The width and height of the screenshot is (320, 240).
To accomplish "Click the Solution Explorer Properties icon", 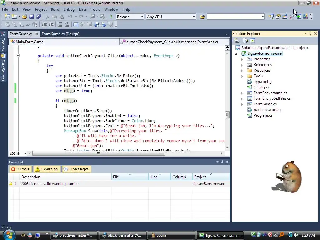I will click(237, 41).
